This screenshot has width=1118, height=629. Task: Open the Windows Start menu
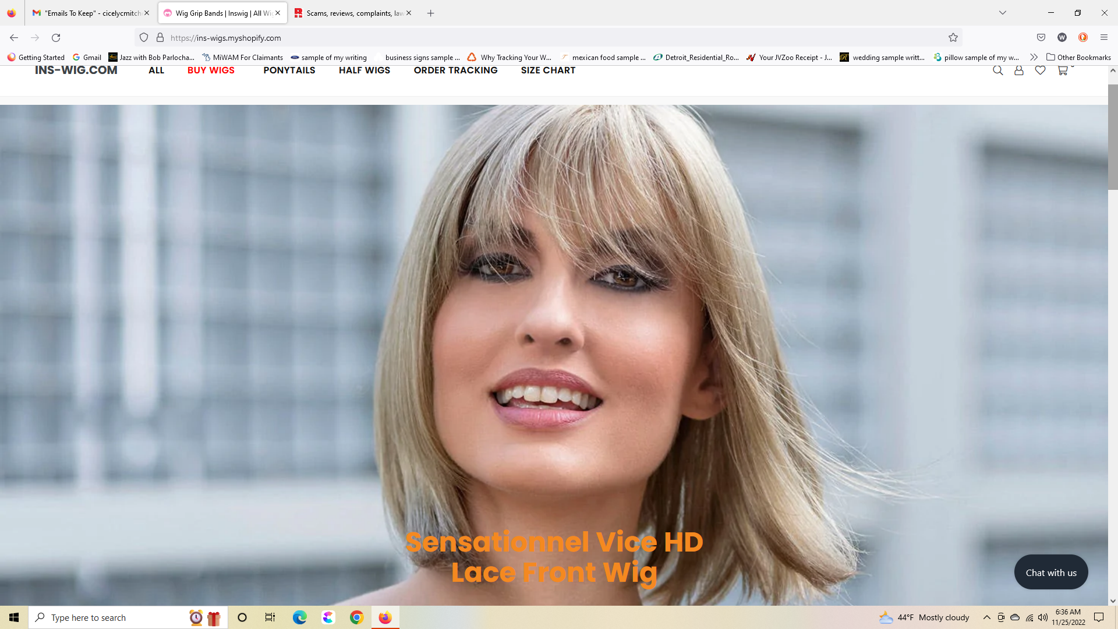(14, 617)
